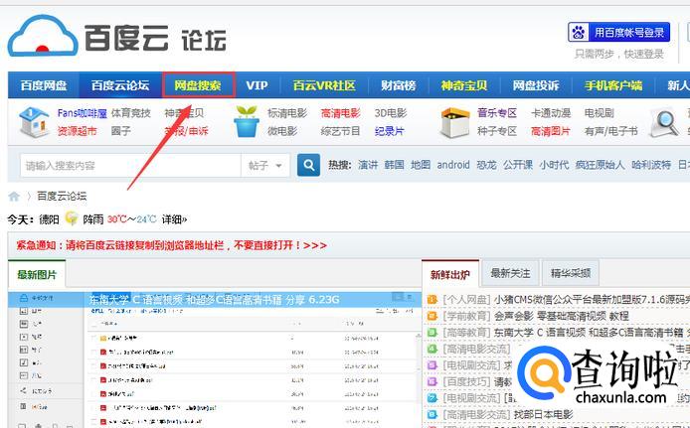Open 综艺节目 forum link
Image resolution: width=690 pixels, height=428 pixels.
point(340,131)
